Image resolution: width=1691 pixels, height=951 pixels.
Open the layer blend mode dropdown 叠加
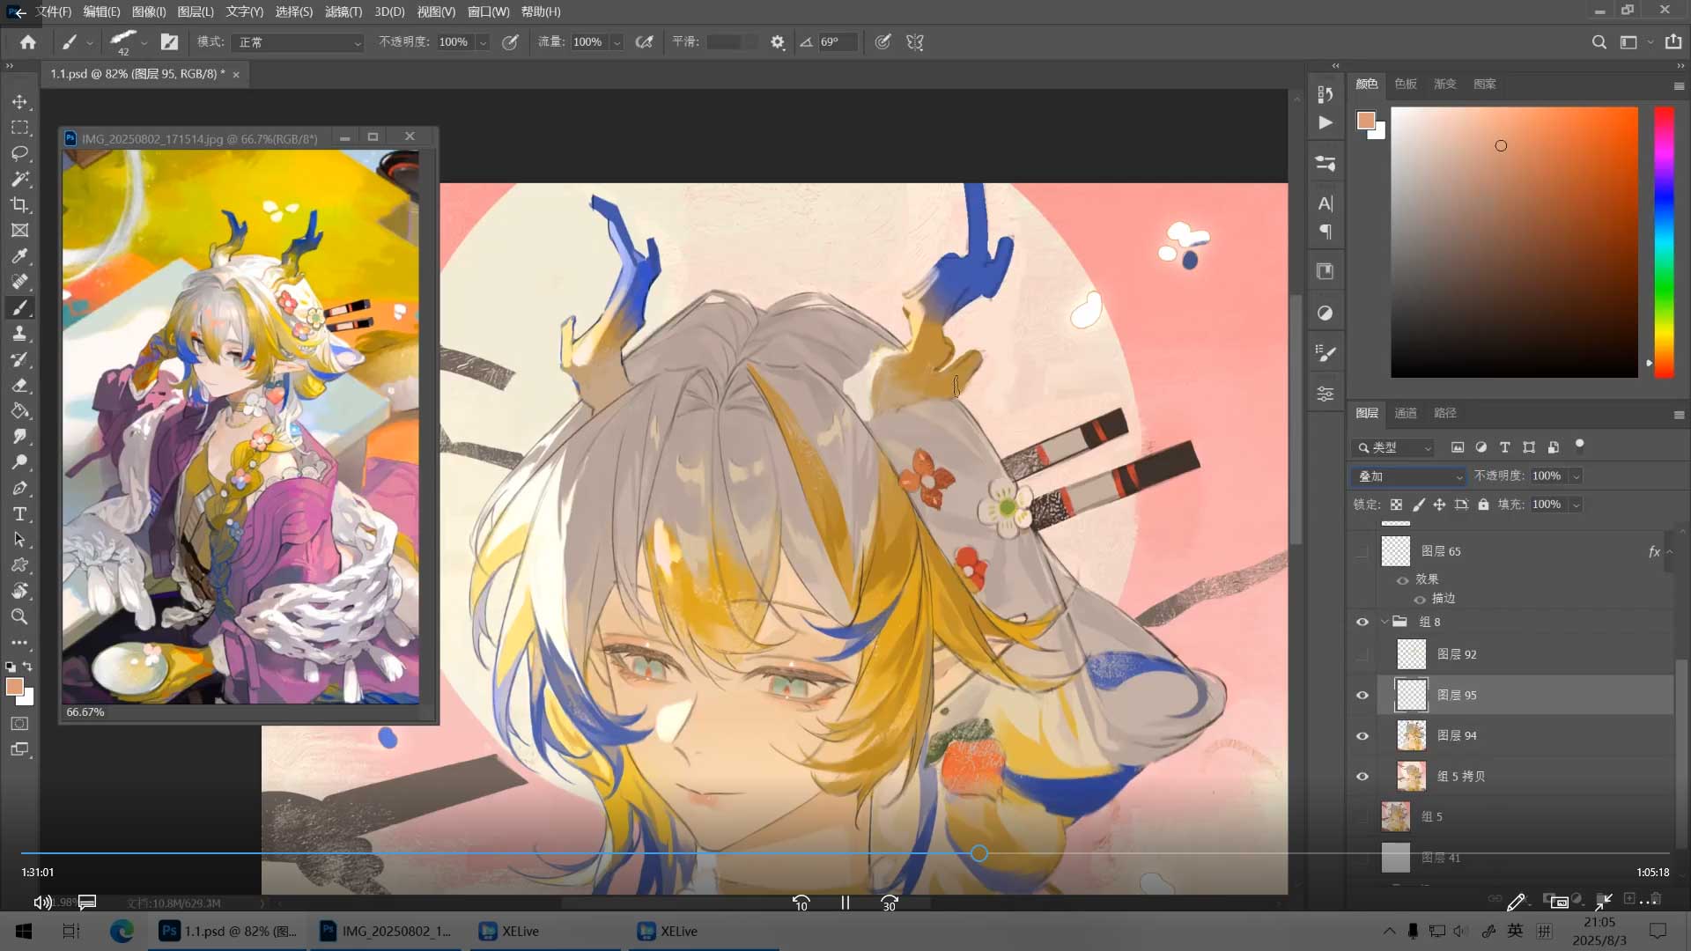click(x=1409, y=476)
